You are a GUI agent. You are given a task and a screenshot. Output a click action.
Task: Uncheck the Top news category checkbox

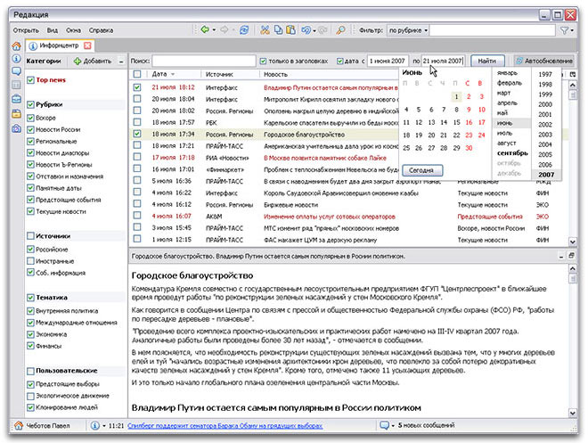[x=30, y=80]
